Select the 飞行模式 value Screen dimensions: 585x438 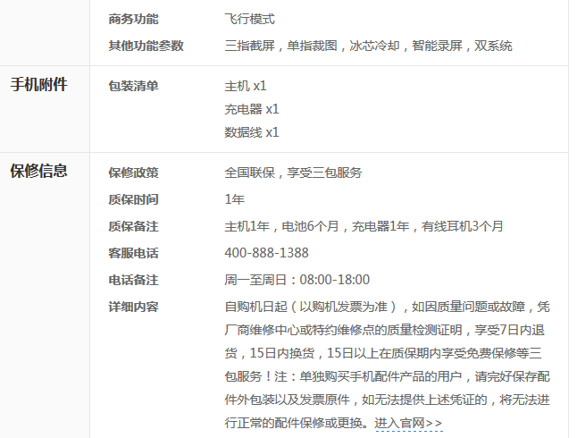pyautogui.click(x=249, y=19)
